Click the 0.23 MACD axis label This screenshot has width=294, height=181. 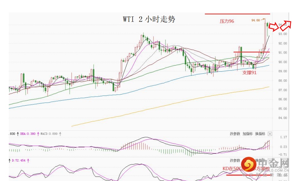[284, 147]
